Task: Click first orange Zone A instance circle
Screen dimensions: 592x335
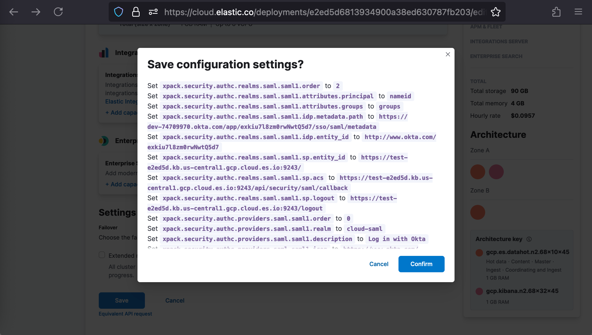Action: pos(478,172)
